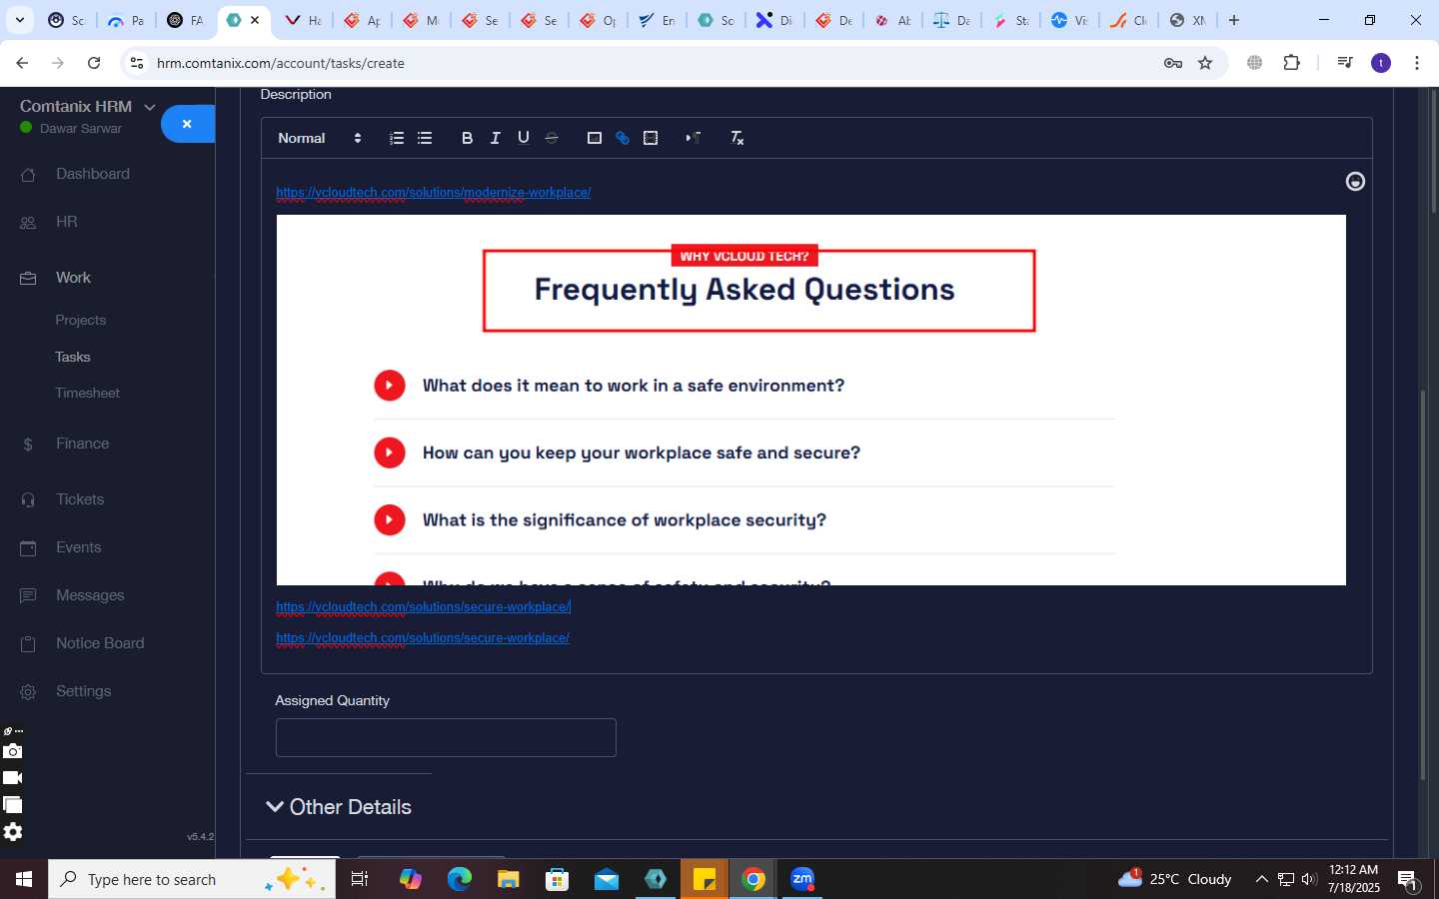Toggle bold formatting in description editor
Viewport: 1439px width, 899px height.
(467, 138)
